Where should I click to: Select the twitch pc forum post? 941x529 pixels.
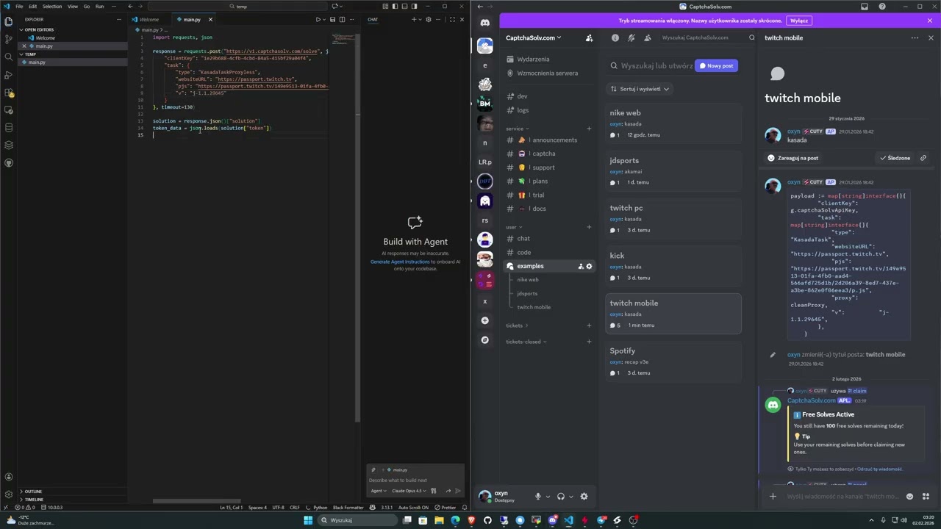click(x=673, y=219)
